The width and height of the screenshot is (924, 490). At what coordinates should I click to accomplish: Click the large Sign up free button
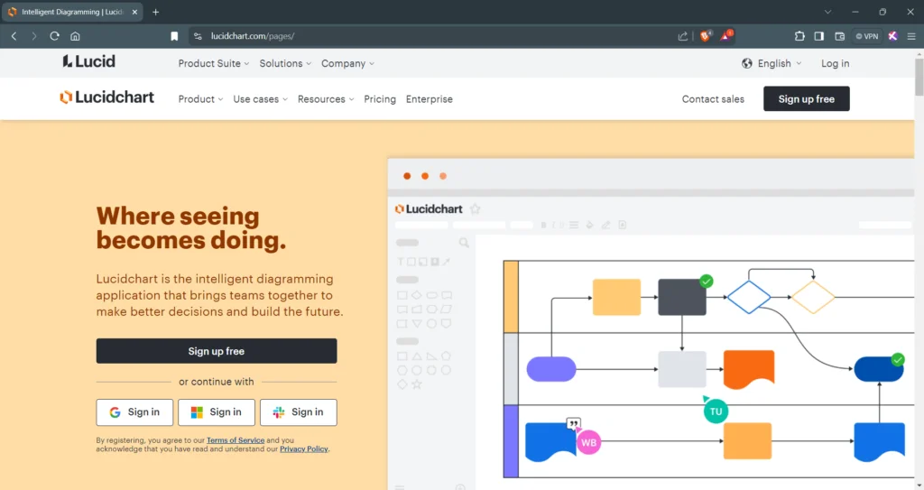(x=217, y=351)
